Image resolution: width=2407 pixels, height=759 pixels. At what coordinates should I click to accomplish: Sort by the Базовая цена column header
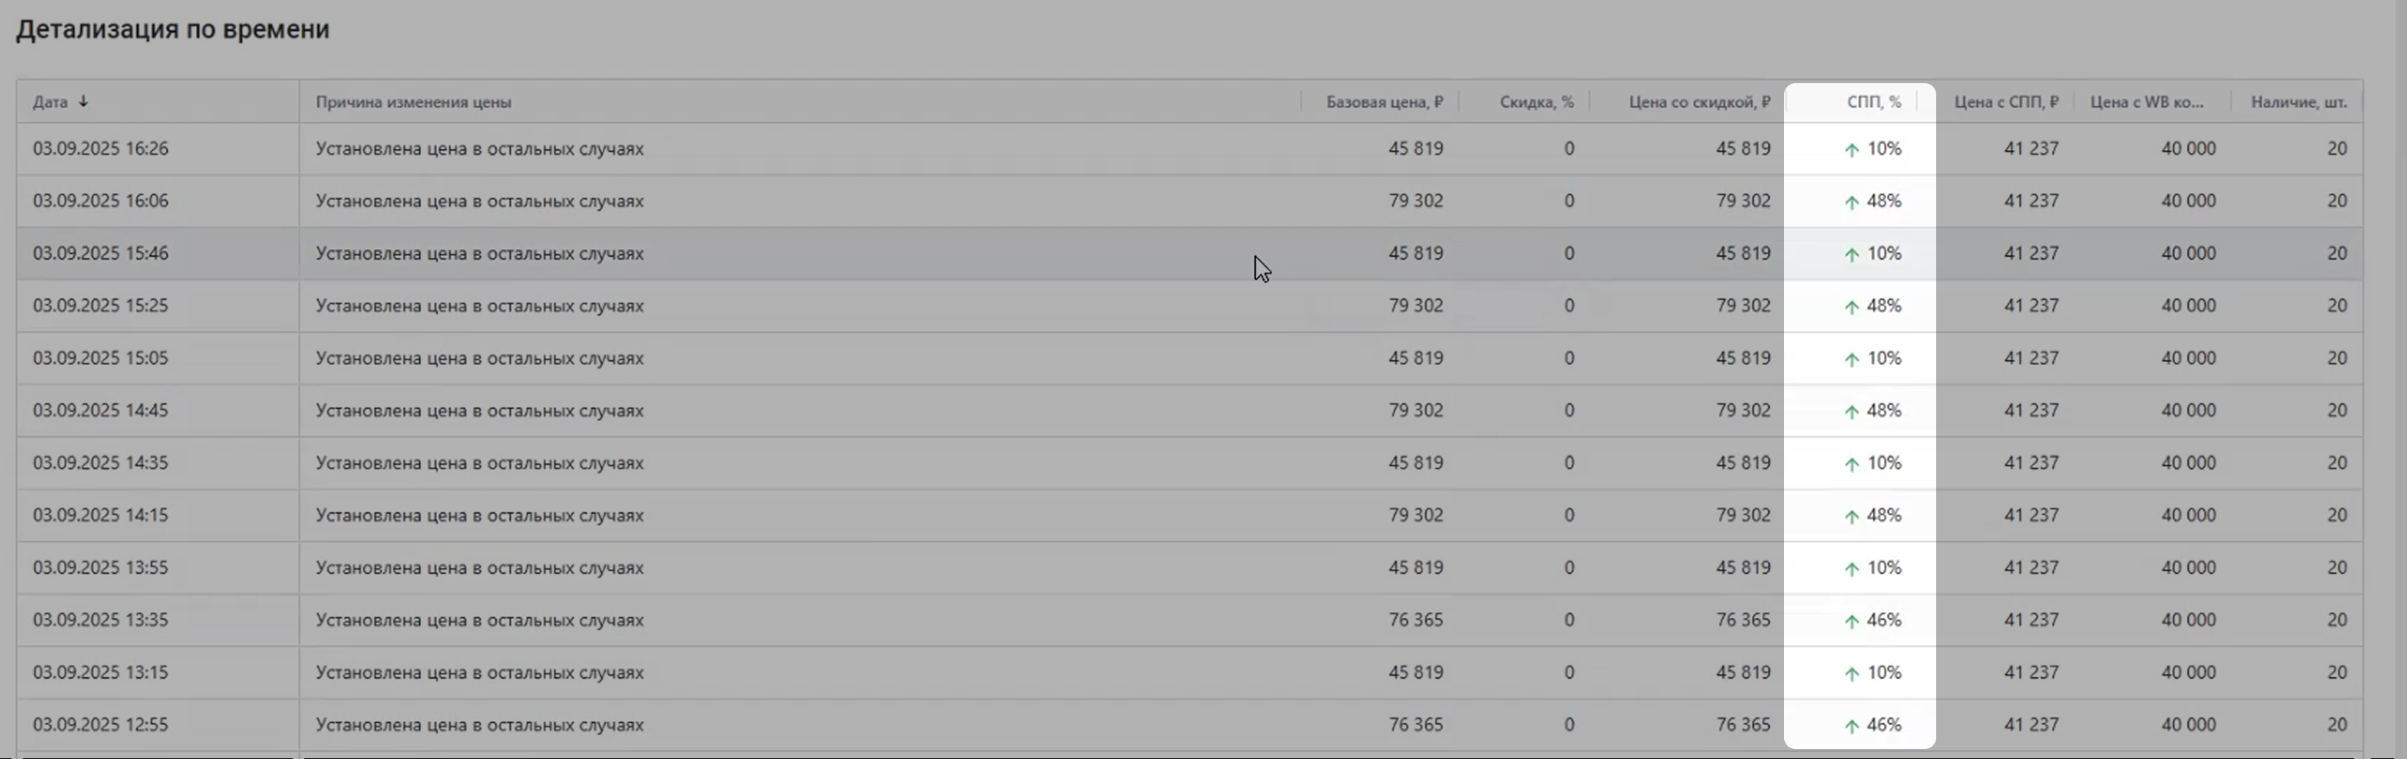[x=1384, y=102]
